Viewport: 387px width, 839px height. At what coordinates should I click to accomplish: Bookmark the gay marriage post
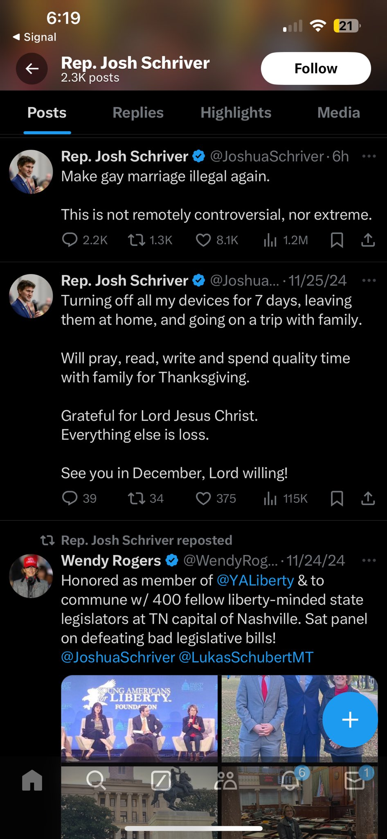[337, 240]
